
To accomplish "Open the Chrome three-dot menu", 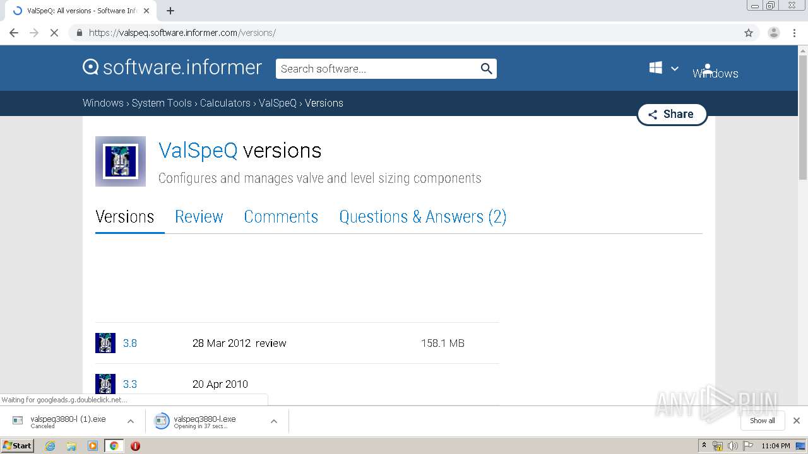I will [x=795, y=33].
